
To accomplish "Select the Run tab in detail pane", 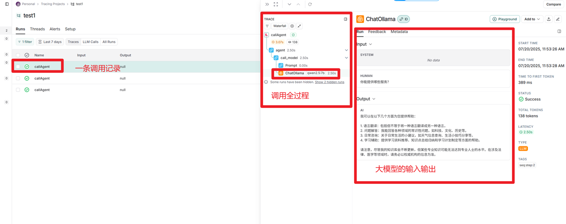I will (360, 32).
